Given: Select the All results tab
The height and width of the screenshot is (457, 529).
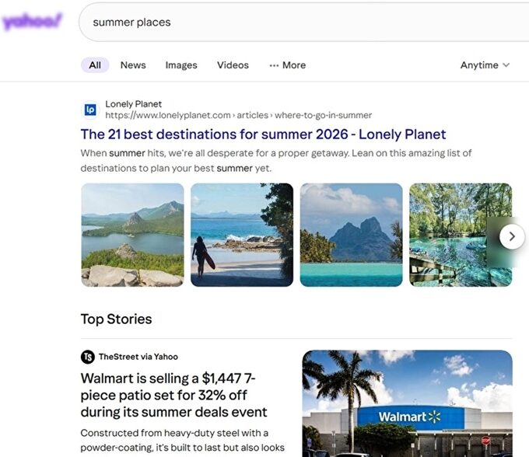Looking at the screenshot, I should coord(95,65).
